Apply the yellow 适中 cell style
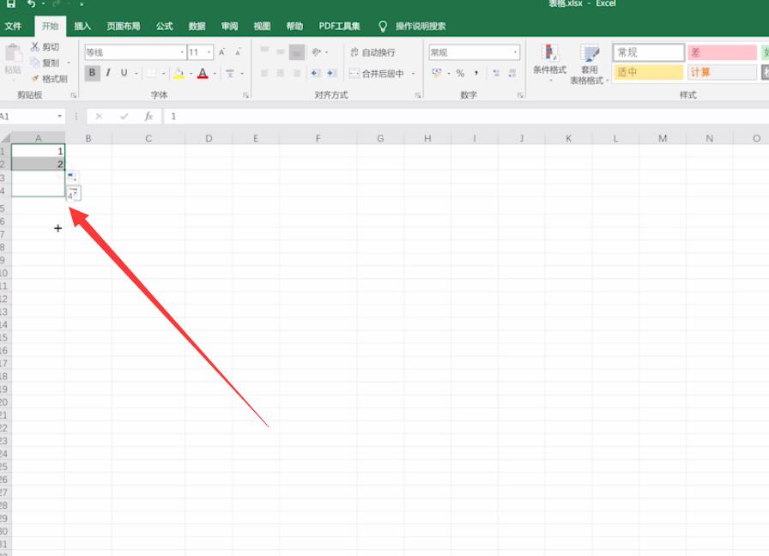769x556 pixels. click(648, 73)
